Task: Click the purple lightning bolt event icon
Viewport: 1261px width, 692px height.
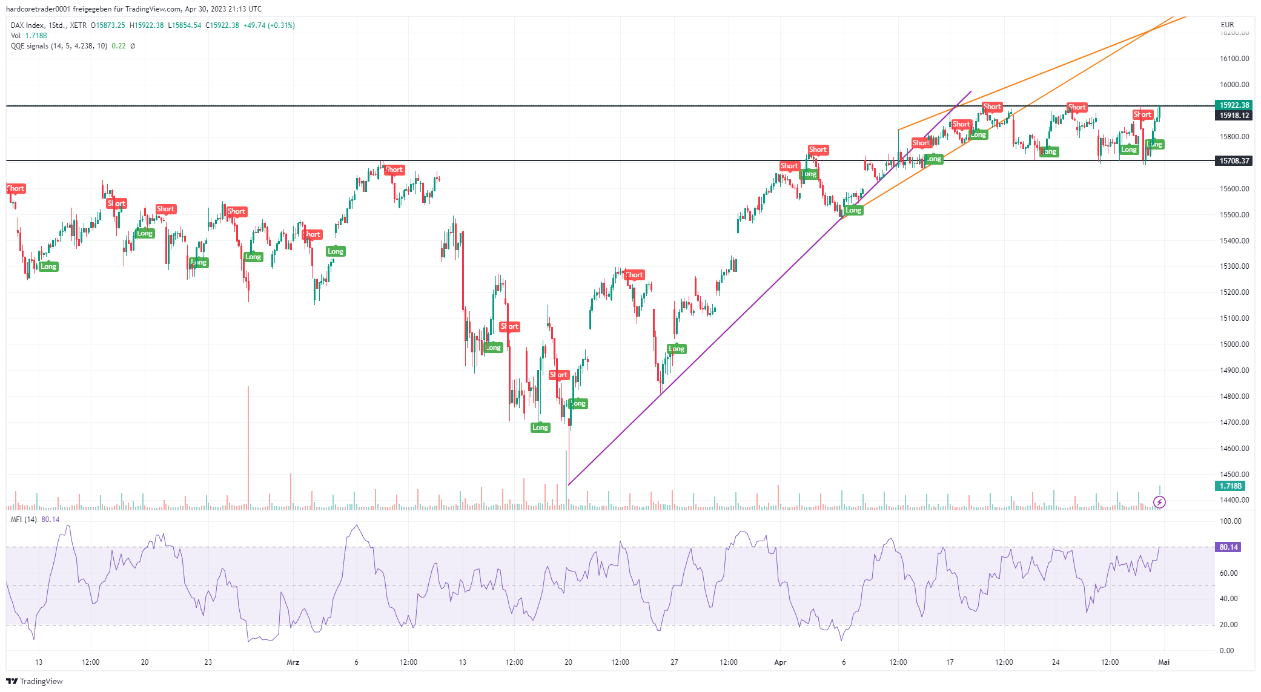Action: (1159, 502)
